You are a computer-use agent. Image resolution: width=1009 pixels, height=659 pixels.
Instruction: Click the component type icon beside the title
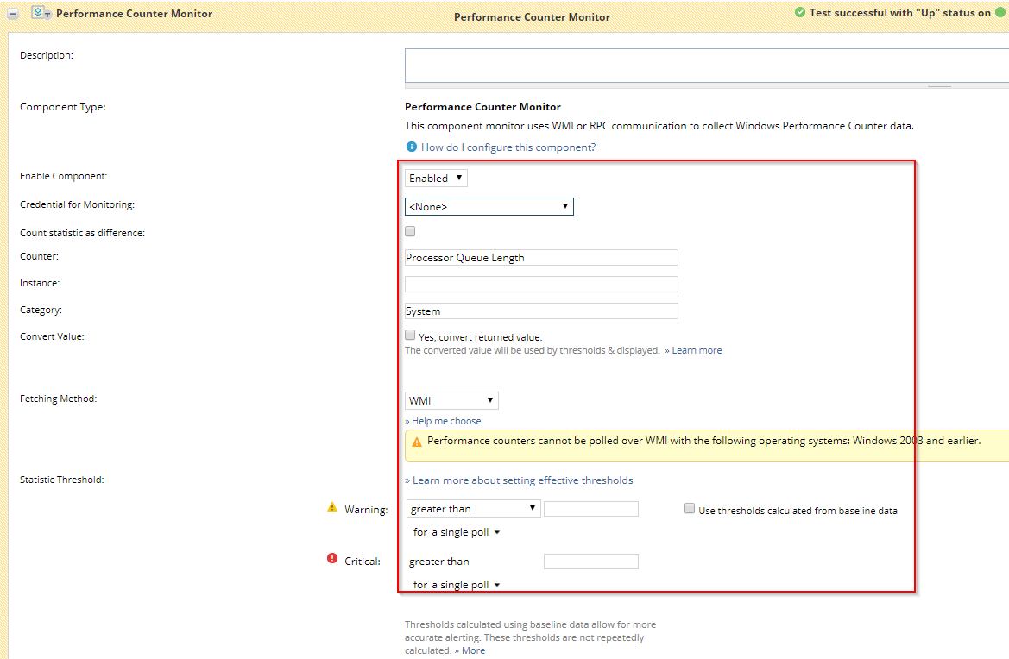coord(41,13)
